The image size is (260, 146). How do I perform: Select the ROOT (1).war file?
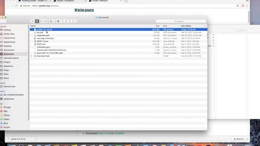(119, 41)
